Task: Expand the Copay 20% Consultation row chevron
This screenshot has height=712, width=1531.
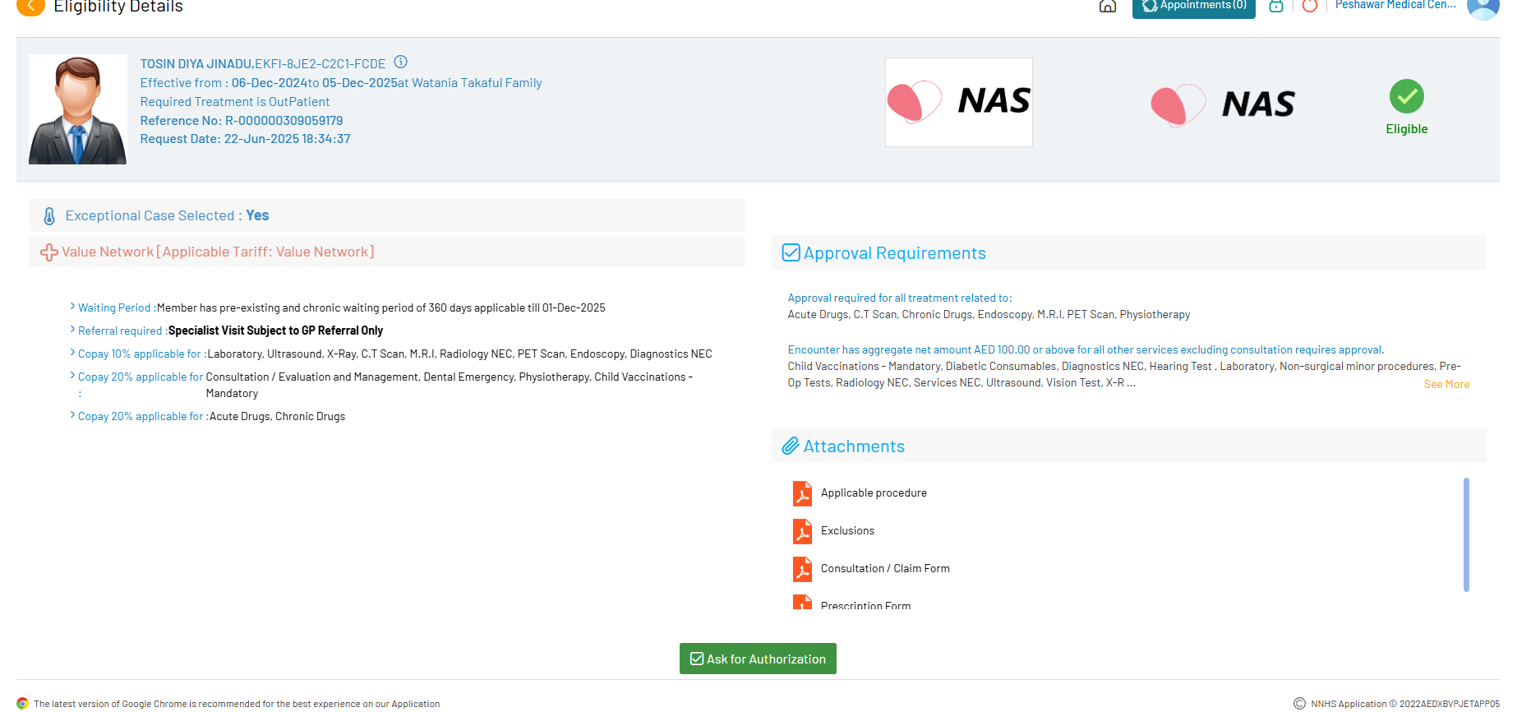Action: 72,376
